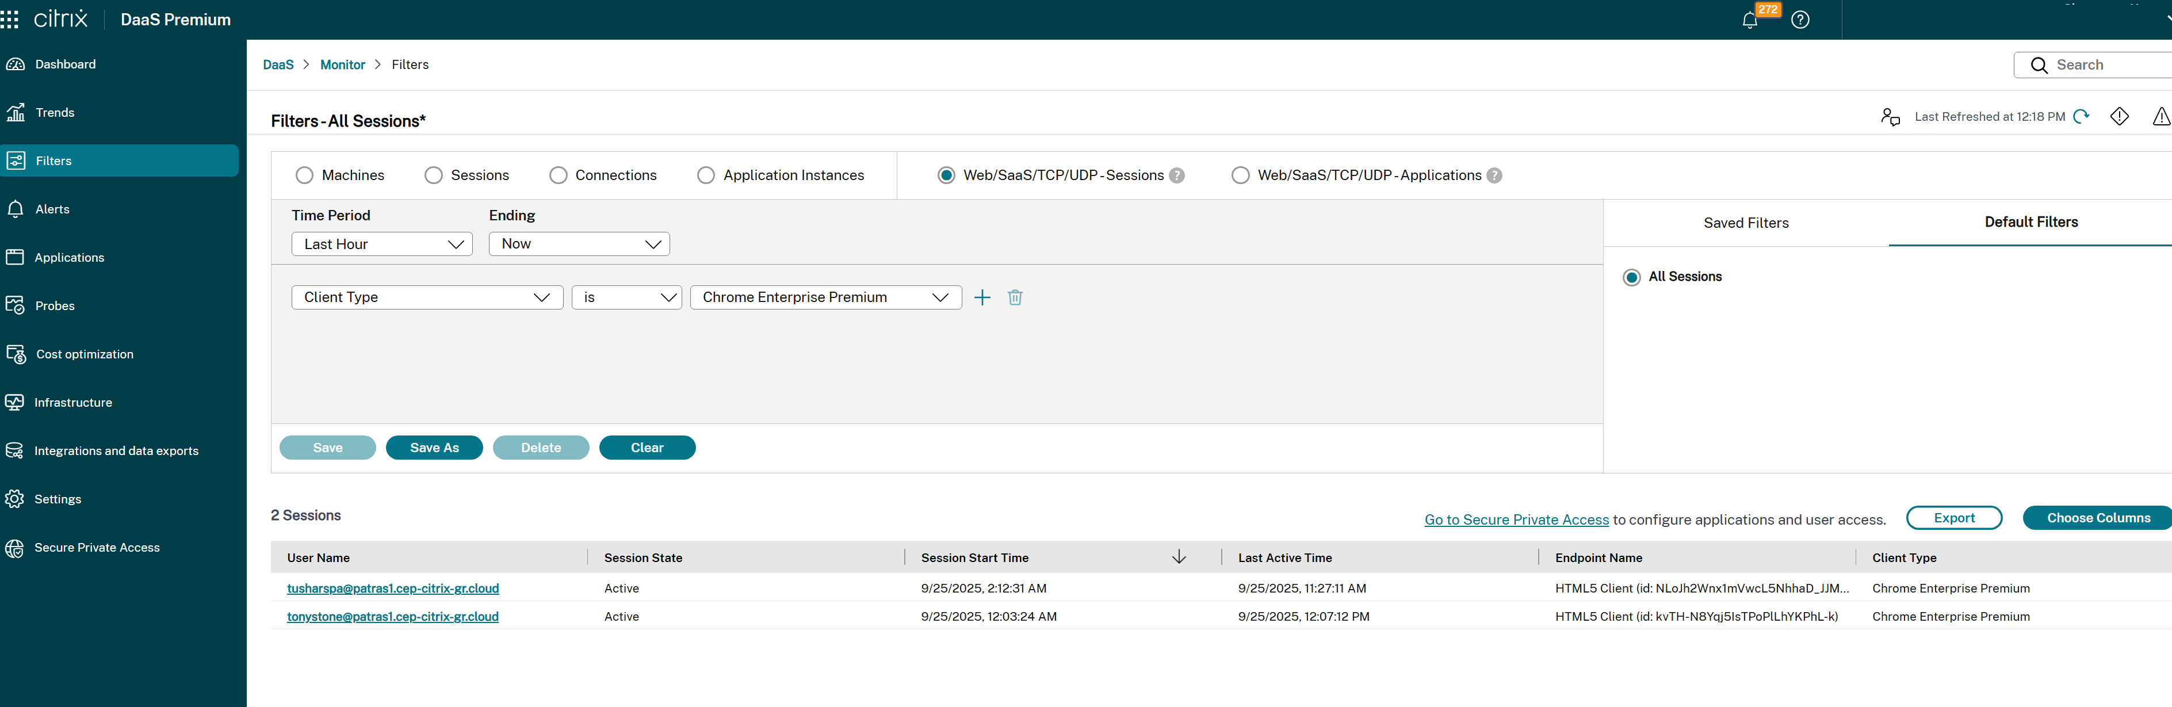Open the Time Period Last Hour dropdown
Image resolution: width=2172 pixels, height=707 pixels.
[382, 244]
